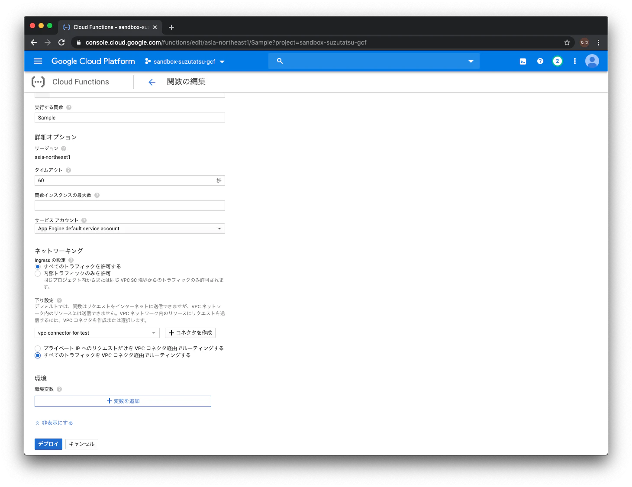Screen dimensions: 632x487
Task: Click 変数を追加 button
Action: (x=123, y=401)
